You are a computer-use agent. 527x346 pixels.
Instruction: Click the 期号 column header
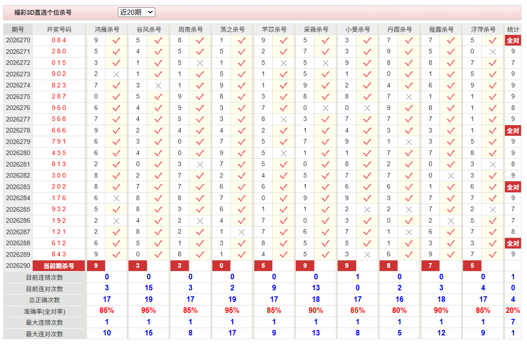[x=18, y=29]
